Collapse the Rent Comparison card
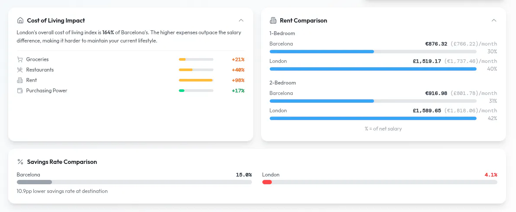This screenshot has height=212, width=516. point(493,20)
